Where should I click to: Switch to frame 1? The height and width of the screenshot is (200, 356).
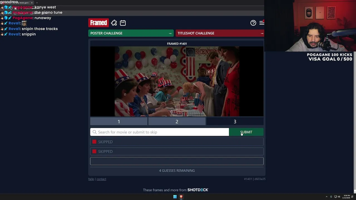click(119, 122)
